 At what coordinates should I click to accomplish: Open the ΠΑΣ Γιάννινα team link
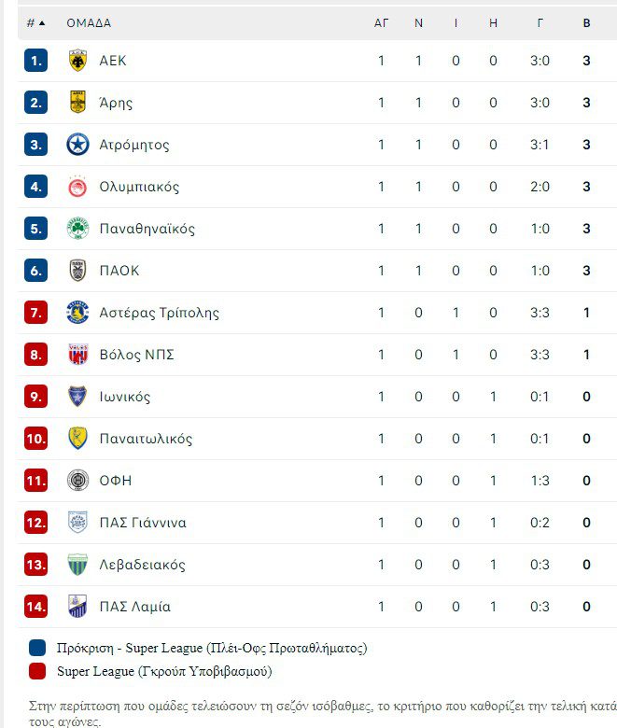tap(142, 523)
